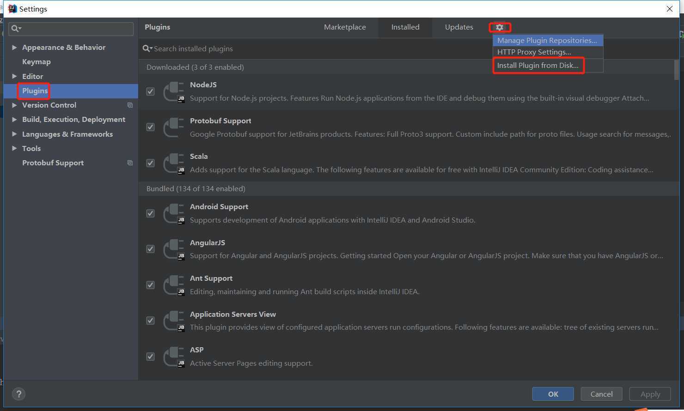Click the ASP plugin name
Screen dimensions: 684x411
click(197, 350)
